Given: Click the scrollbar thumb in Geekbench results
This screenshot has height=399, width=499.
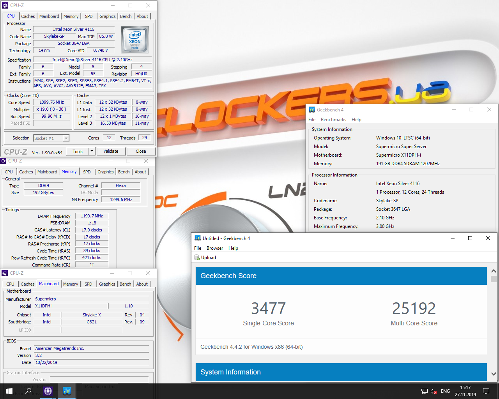Looking at the screenshot, I should point(494,279).
